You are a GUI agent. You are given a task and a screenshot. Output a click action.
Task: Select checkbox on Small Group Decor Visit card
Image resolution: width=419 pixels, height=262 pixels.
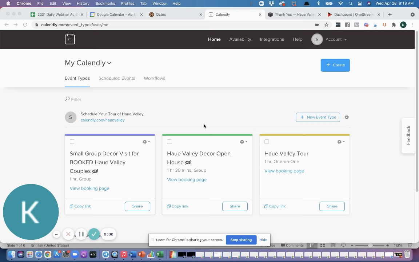coord(72,142)
